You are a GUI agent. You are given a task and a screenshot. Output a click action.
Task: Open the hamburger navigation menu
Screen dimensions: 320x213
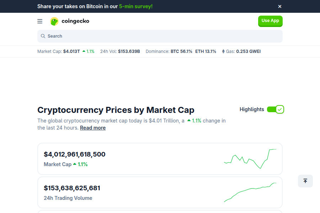click(40, 21)
